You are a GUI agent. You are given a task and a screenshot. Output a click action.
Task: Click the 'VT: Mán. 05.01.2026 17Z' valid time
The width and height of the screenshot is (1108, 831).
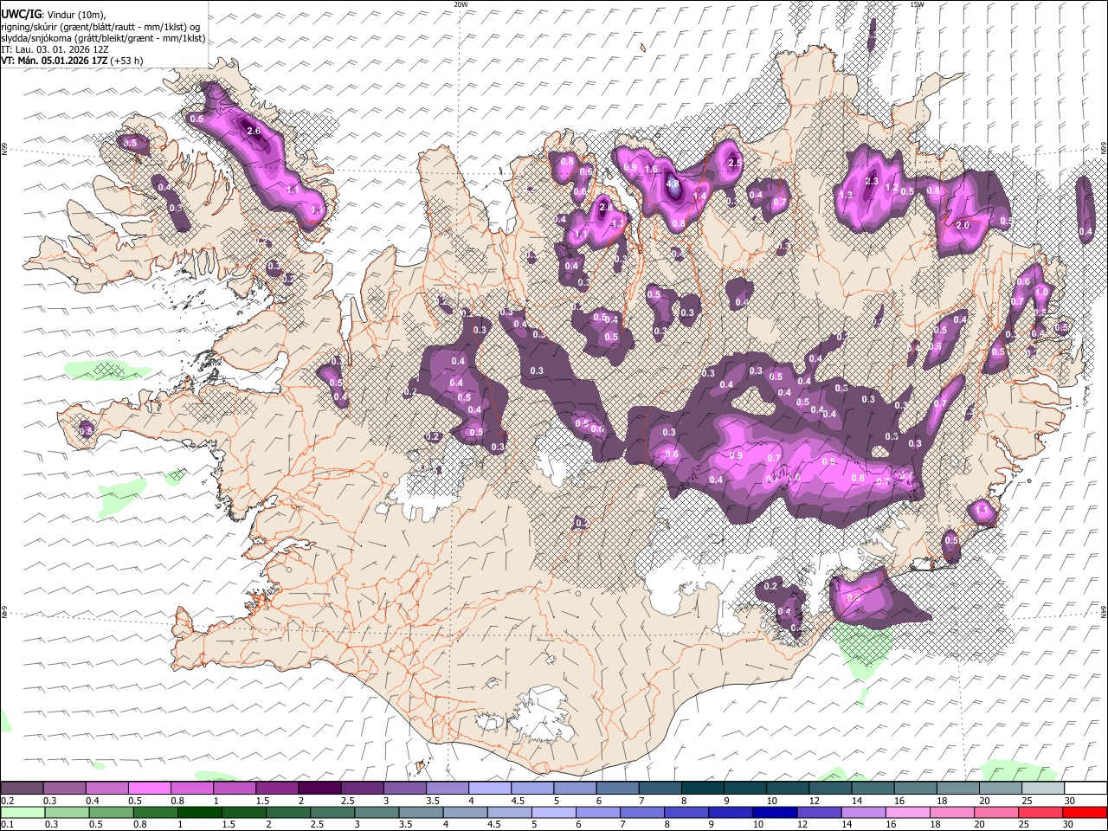click(54, 61)
